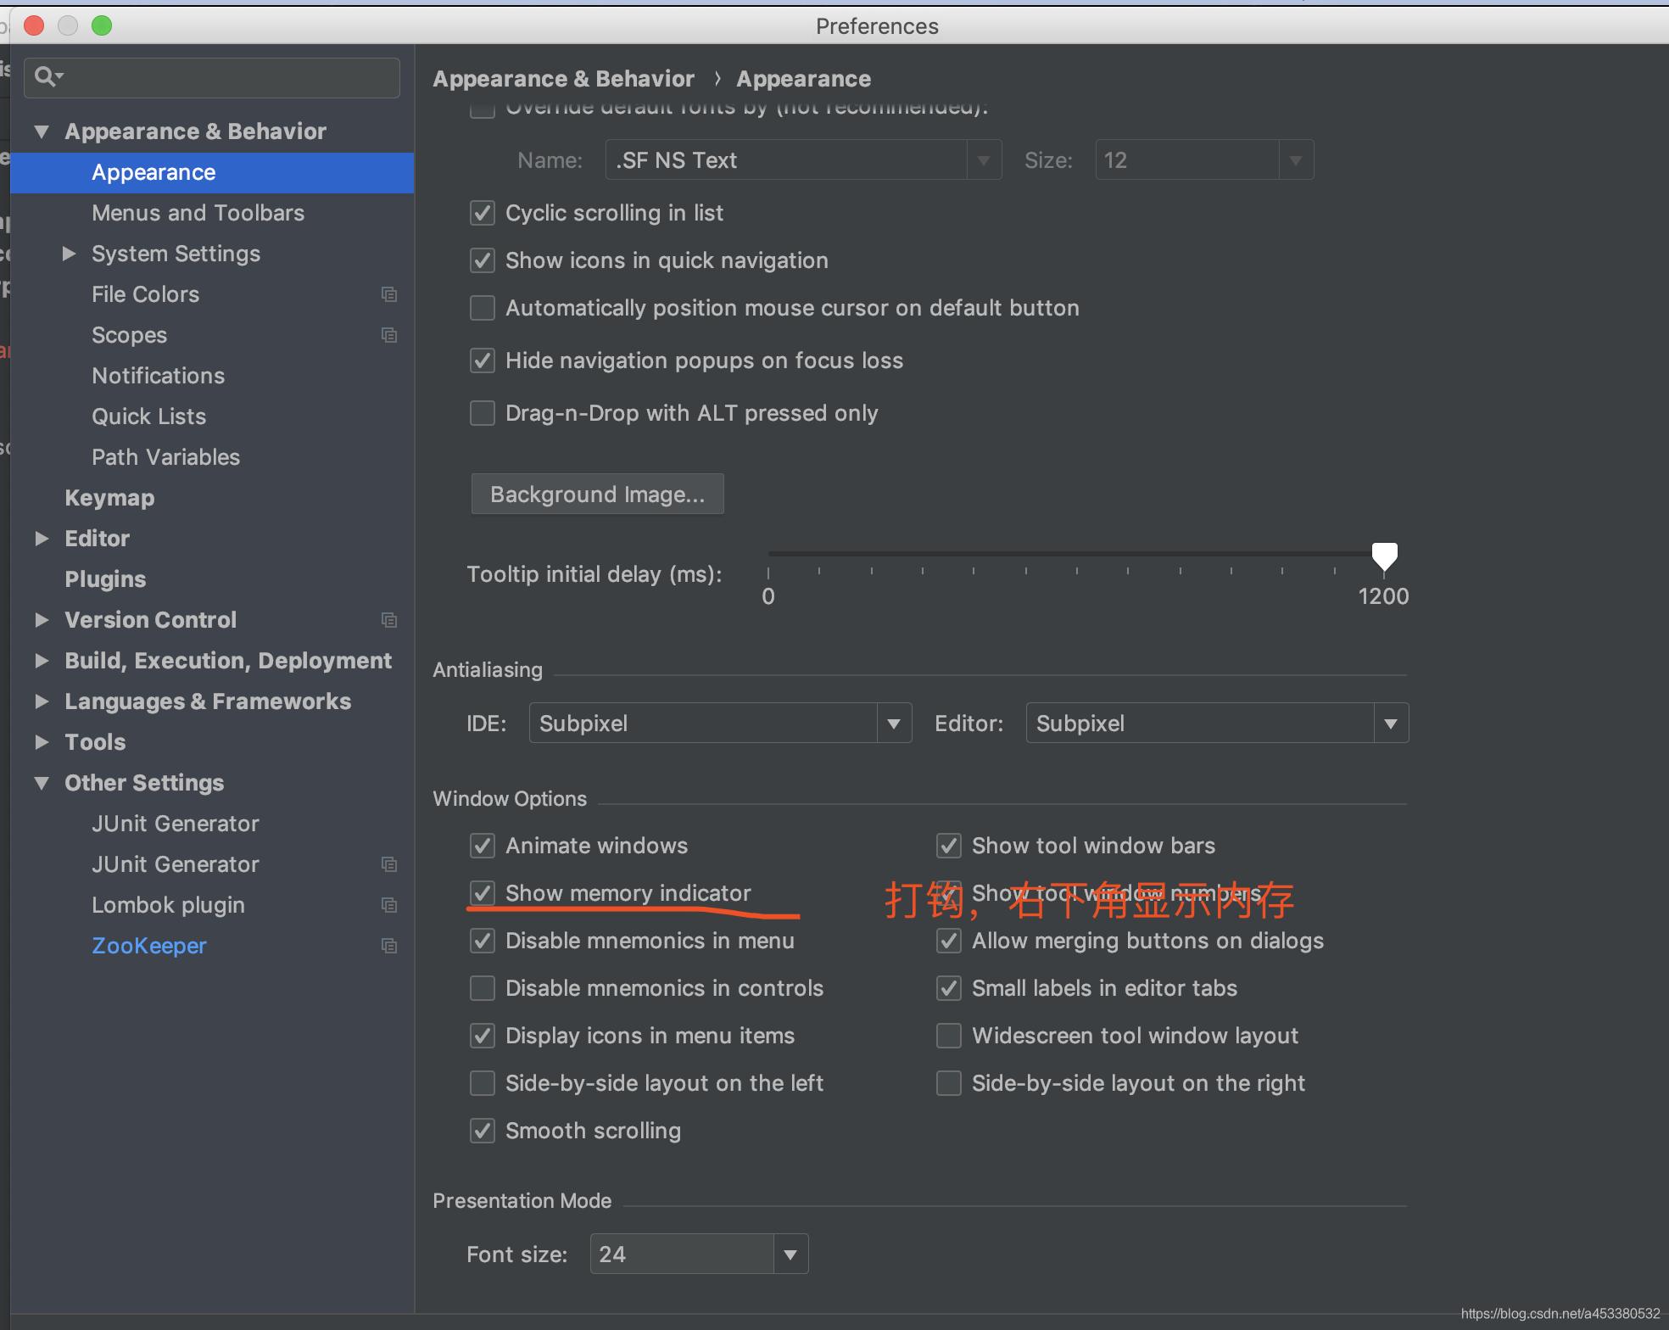Viewport: 1669px width, 1330px height.
Task: Click project-level icon beside second JUnit Generator
Action: pos(389,864)
